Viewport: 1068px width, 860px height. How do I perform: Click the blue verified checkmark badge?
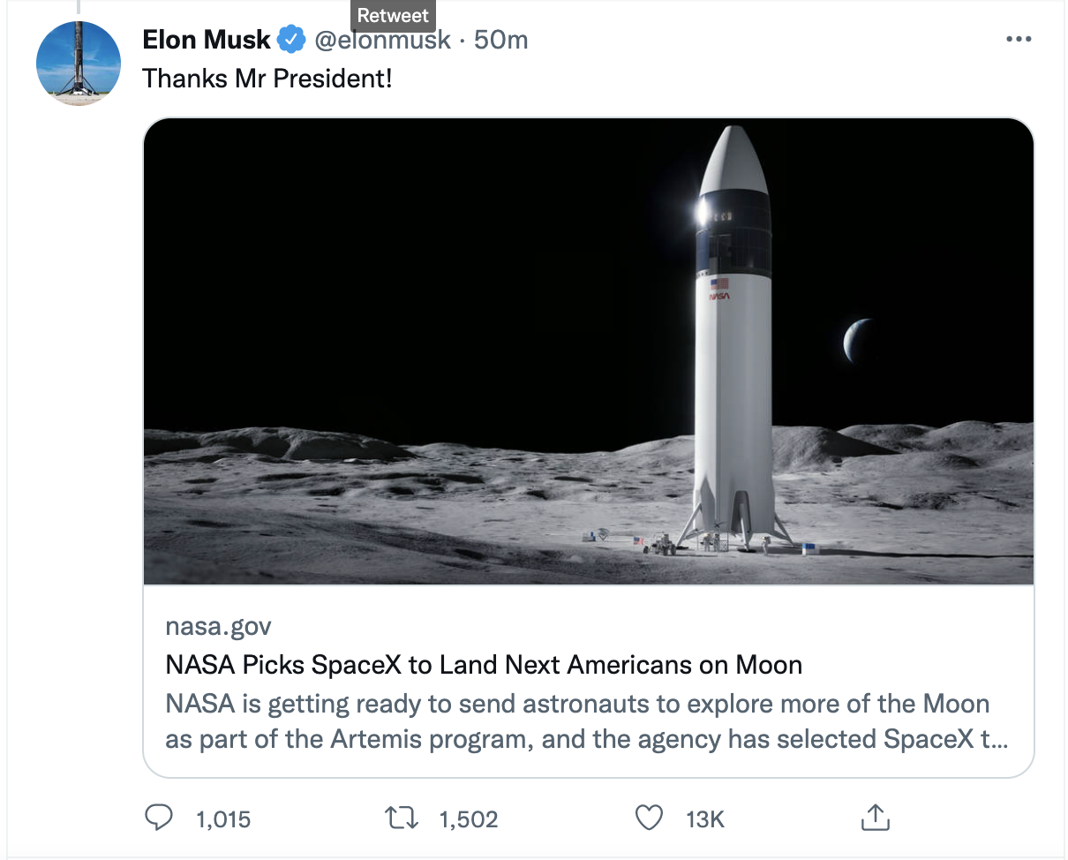292,40
